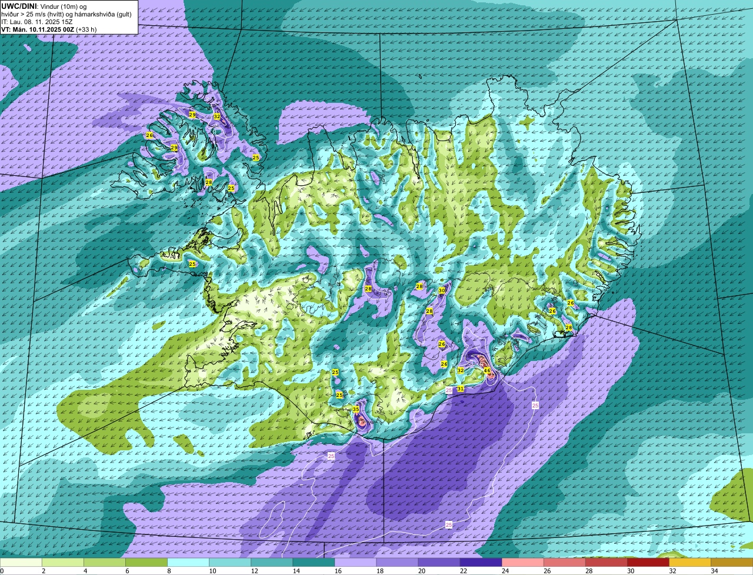This screenshot has height=575, width=753.
Task: Click the yellow peak gust marker labeled 30
Action: click(442, 290)
